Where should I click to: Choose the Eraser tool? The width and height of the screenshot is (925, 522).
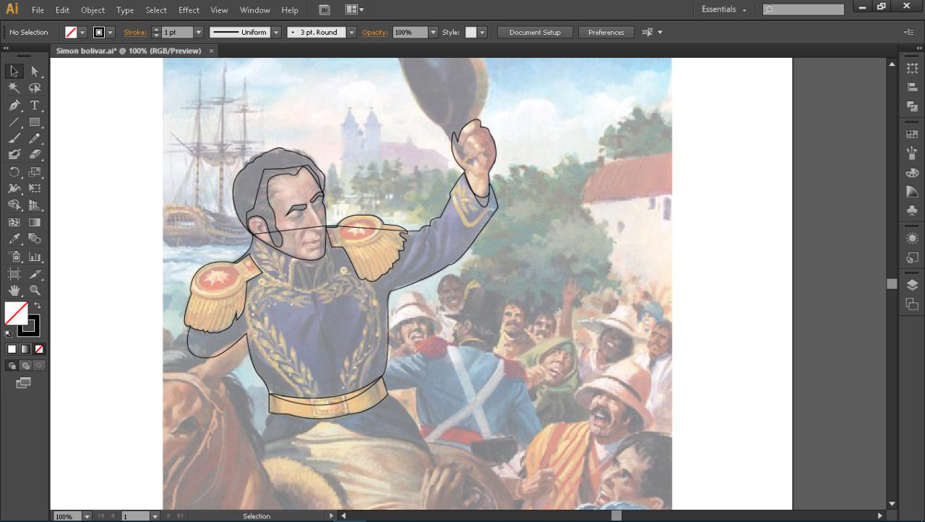35,154
